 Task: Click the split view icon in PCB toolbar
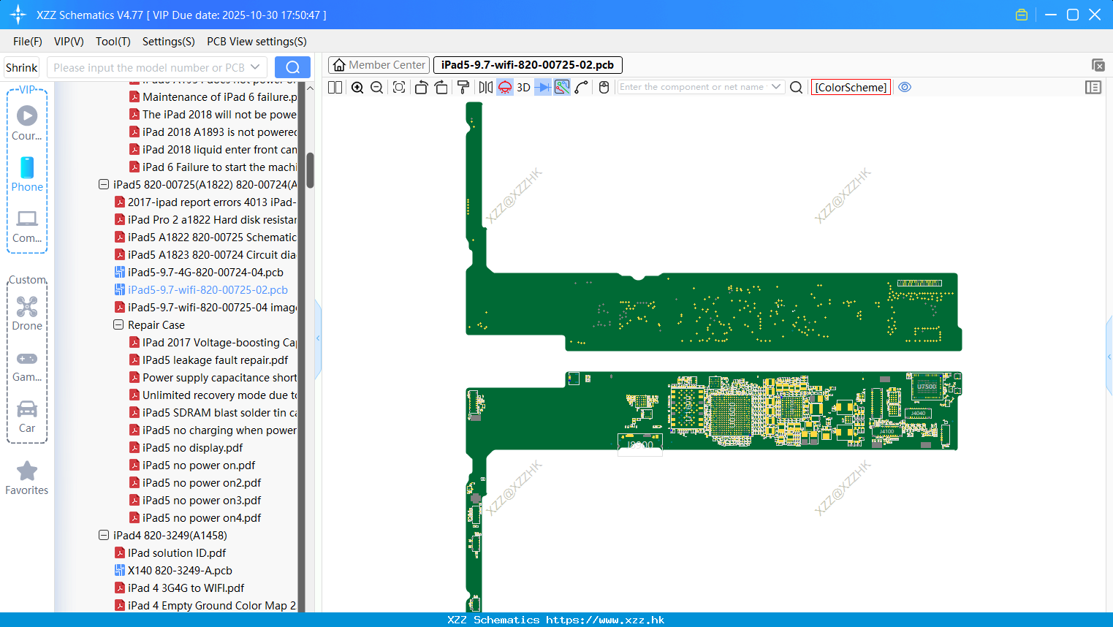coord(335,87)
